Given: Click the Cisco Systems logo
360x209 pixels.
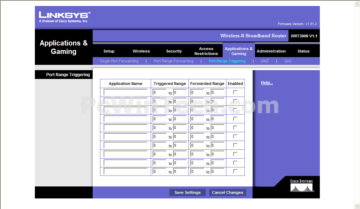Looking at the screenshot, I should tap(302, 186).
